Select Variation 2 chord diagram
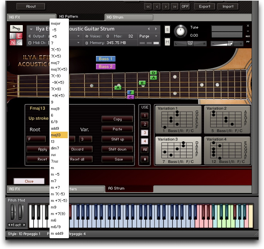The height and width of the screenshot is (249, 264). 227,120
